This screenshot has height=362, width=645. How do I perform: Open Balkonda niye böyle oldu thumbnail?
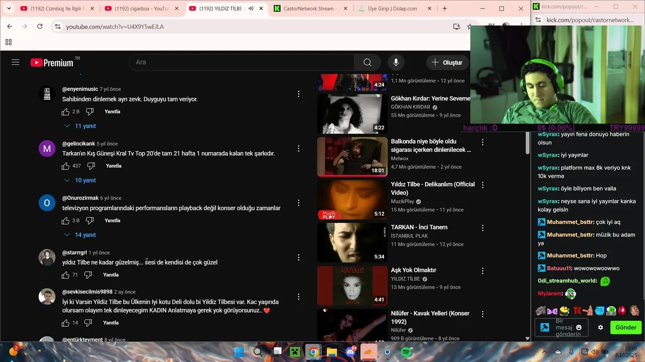(352, 157)
